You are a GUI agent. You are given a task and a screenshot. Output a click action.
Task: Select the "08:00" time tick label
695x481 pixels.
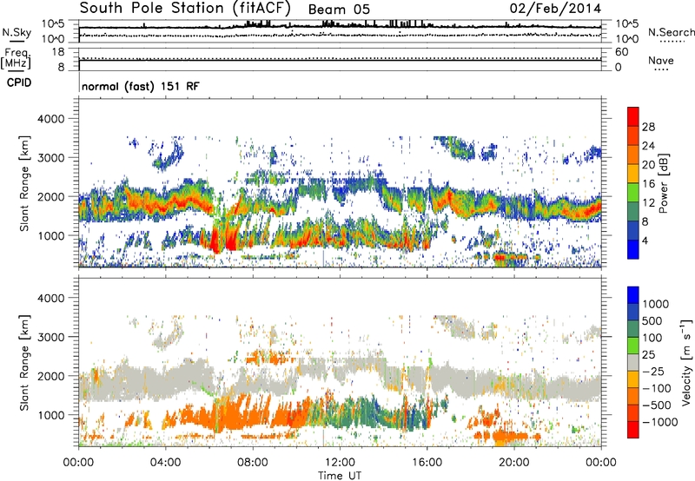pyautogui.click(x=253, y=463)
